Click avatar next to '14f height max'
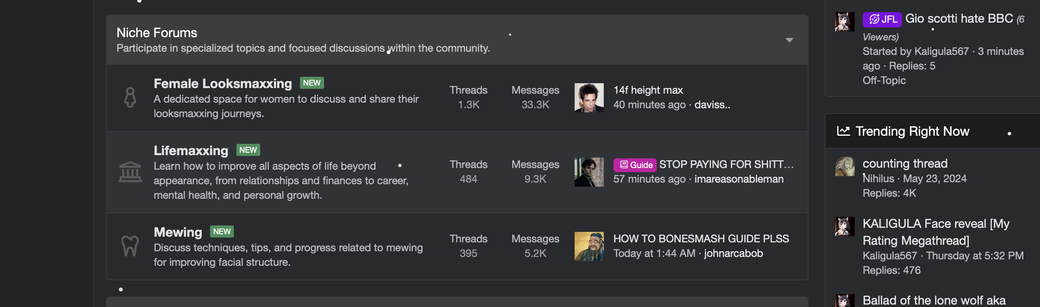Image resolution: width=1040 pixels, height=307 pixels. (x=589, y=98)
